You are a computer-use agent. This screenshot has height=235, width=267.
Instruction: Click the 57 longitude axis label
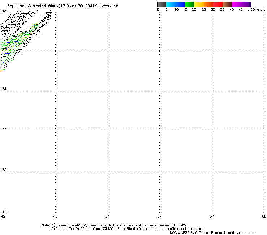pos(212,217)
